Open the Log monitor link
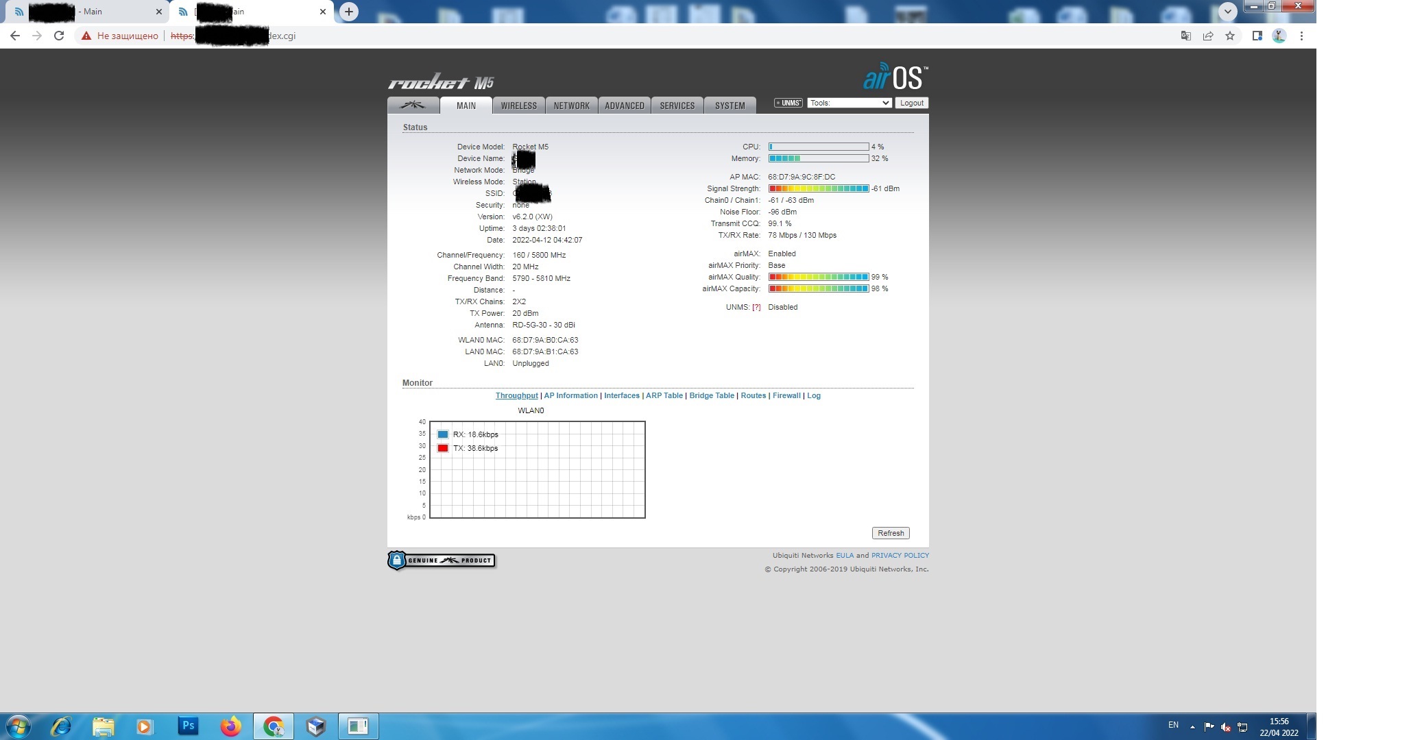This screenshot has width=1422, height=740. (x=814, y=395)
